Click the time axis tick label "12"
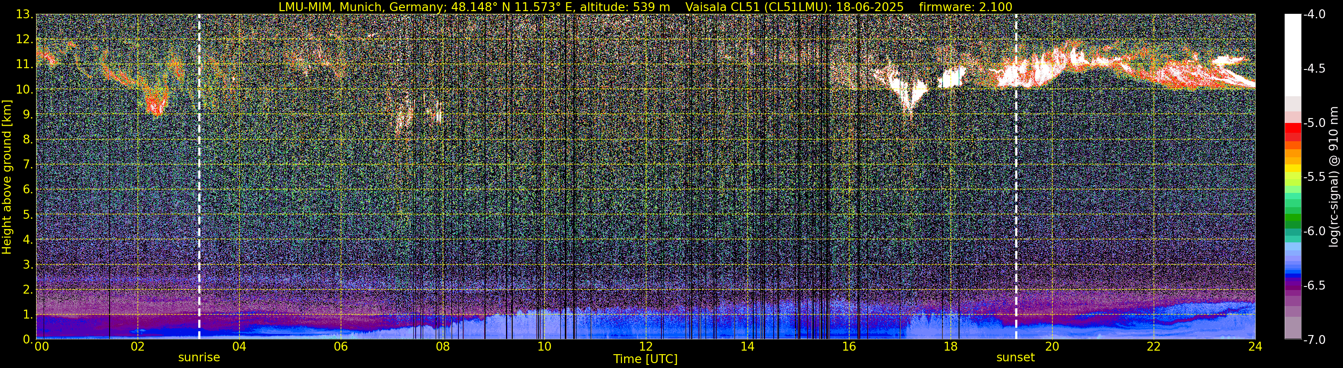 [645, 347]
